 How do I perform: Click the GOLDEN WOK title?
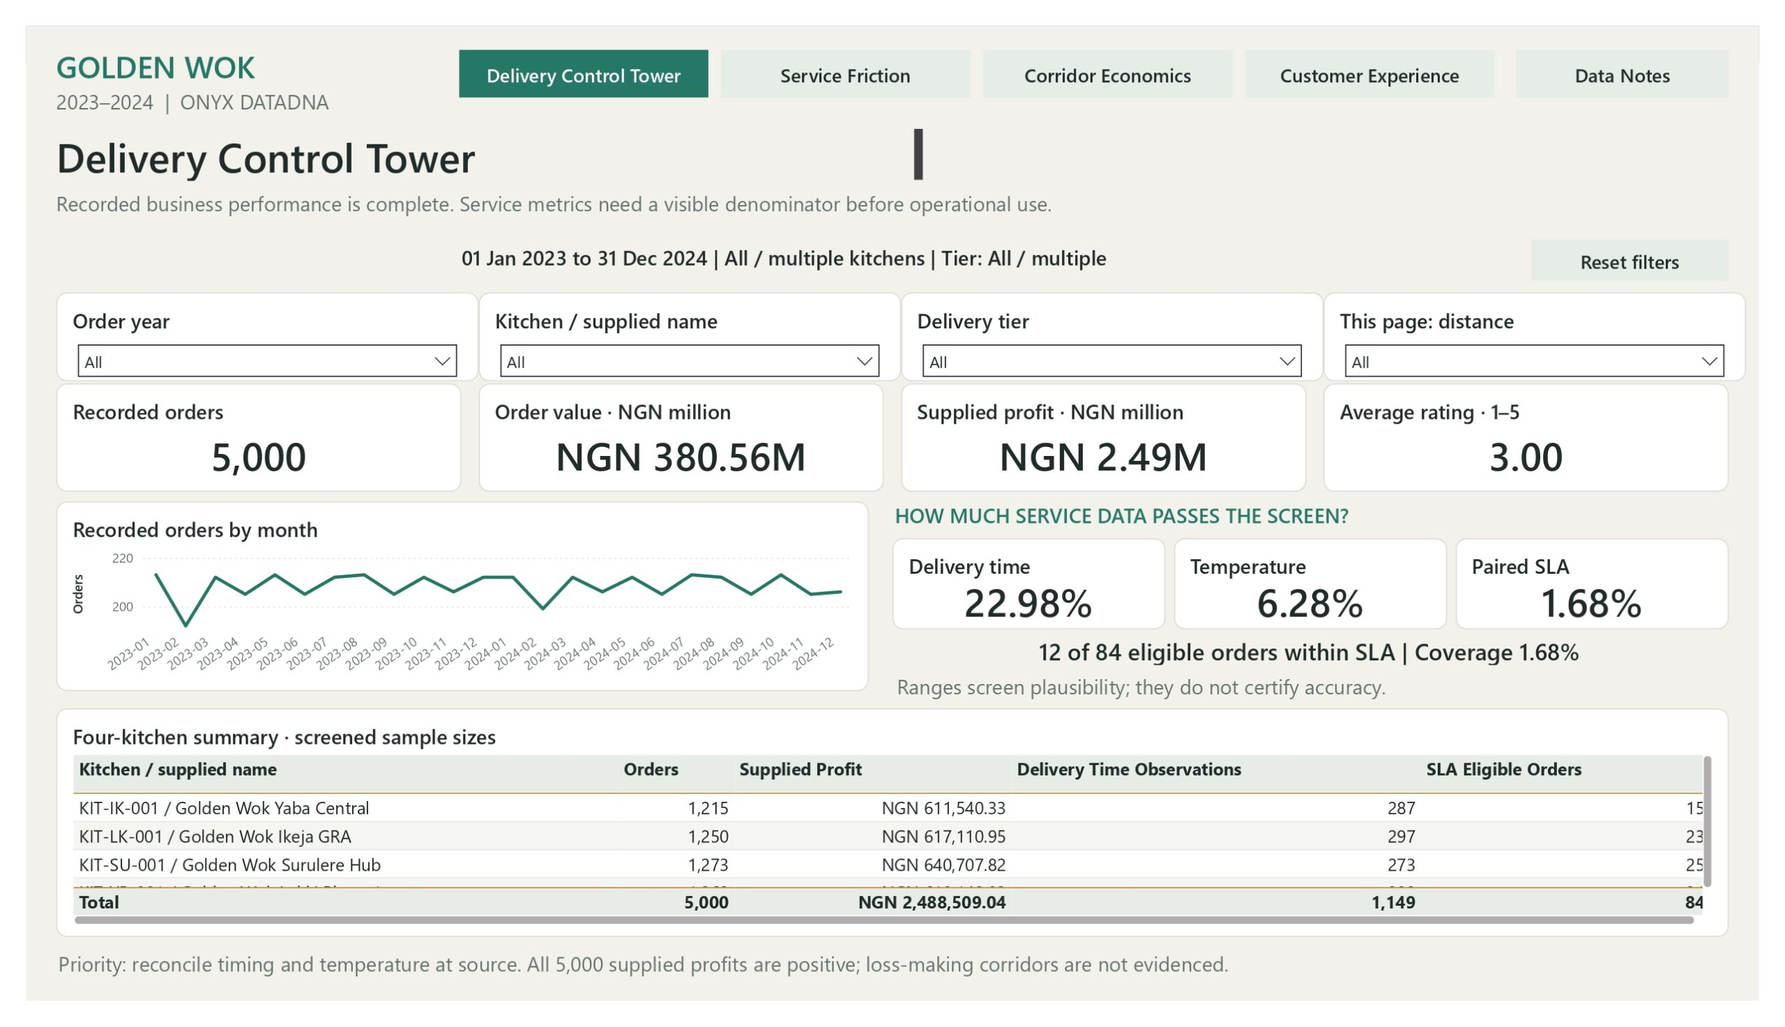click(155, 68)
